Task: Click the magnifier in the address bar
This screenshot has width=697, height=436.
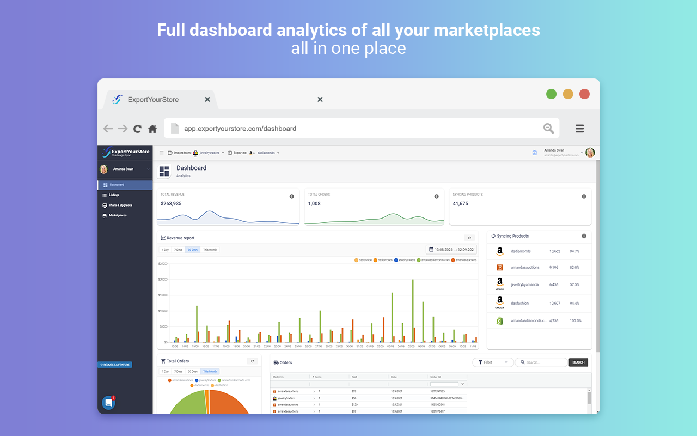Action: (548, 129)
